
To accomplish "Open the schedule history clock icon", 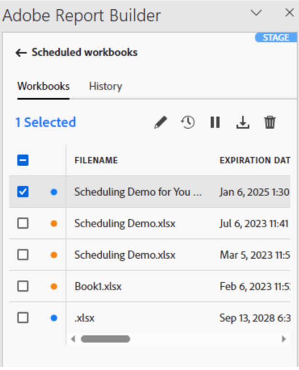I will click(188, 122).
